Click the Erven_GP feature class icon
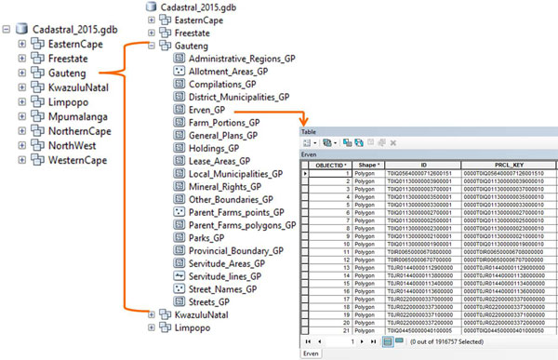Image resolution: width=558 pixels, height=360 pixels. [179, 110]
